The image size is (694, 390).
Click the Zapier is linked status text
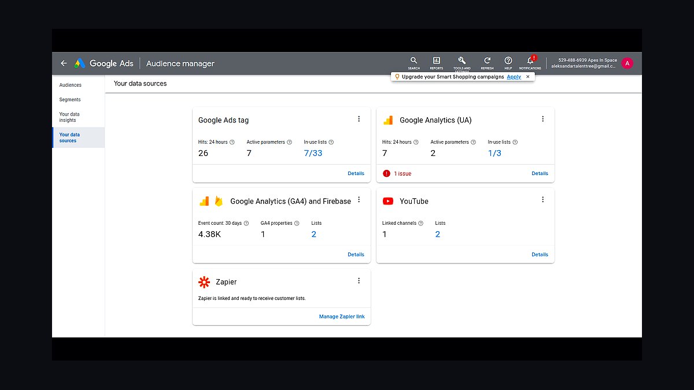(252, 298)
